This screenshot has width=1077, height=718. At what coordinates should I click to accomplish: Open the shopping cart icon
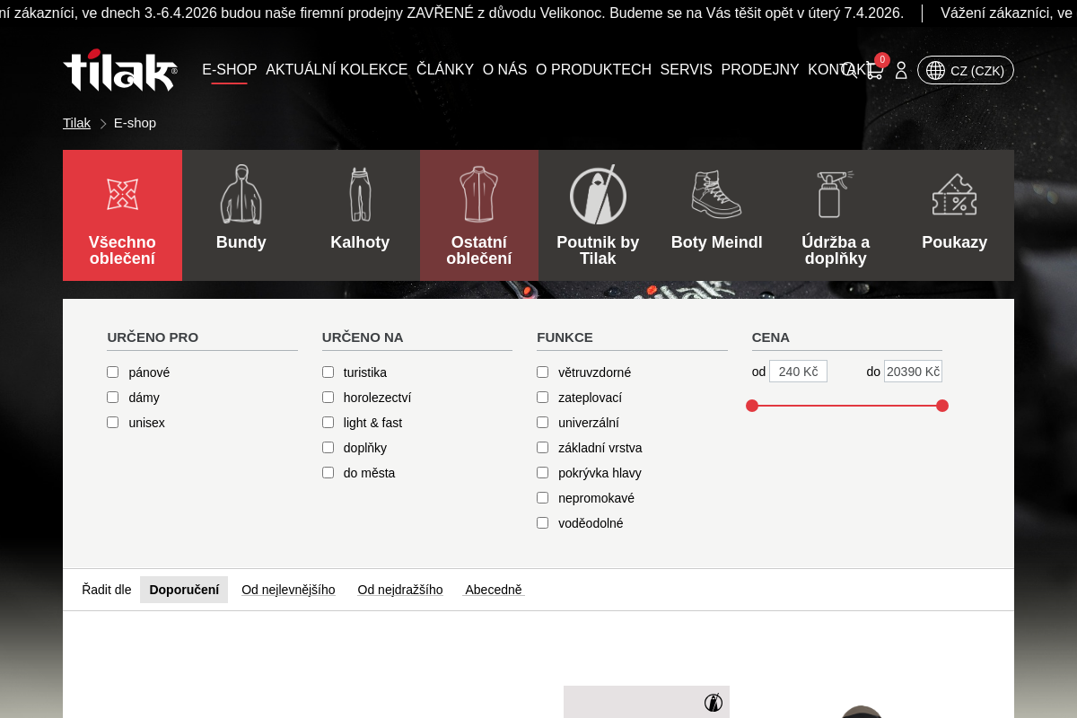coord(875,70)
